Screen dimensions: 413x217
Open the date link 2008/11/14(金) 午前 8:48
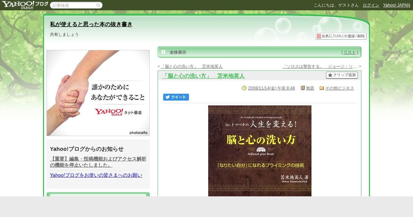(271, 88)
